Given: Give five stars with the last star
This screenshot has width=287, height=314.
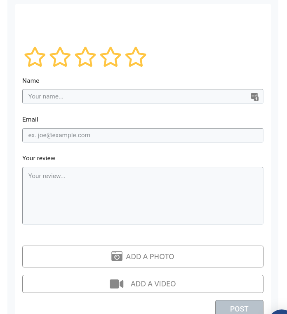Looking at the screenshot, I should point(136,57).
